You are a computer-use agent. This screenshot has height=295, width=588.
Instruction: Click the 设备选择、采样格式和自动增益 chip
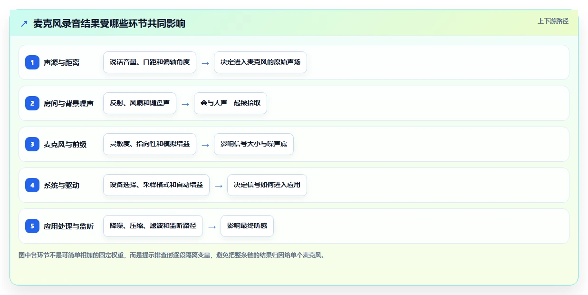click(x=156, y=185)
